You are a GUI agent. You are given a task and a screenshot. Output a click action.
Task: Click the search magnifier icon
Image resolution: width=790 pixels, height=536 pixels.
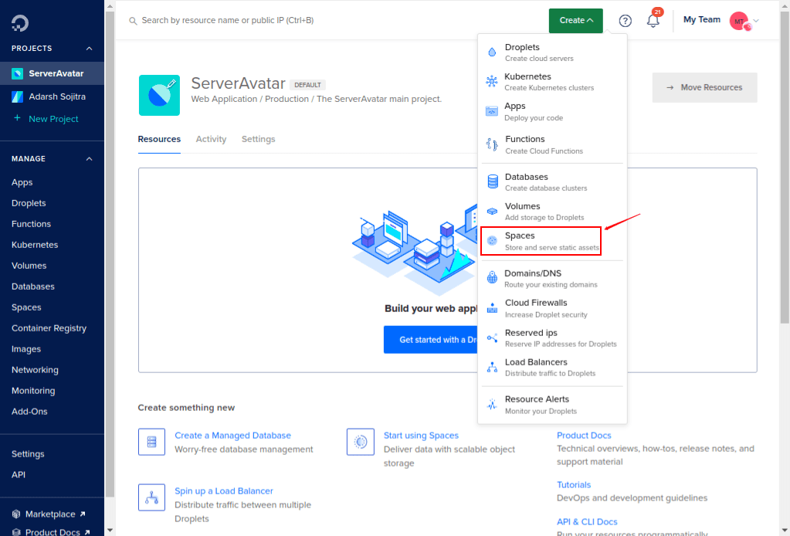(133, 21)
